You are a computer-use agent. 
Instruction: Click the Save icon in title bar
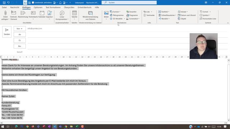[4, 3]
